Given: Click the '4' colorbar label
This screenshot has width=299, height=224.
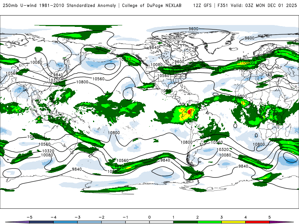Looking at the screenshot, I should click(246, 217).
